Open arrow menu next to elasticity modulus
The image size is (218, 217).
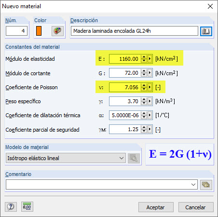click(x=150, y=59)
